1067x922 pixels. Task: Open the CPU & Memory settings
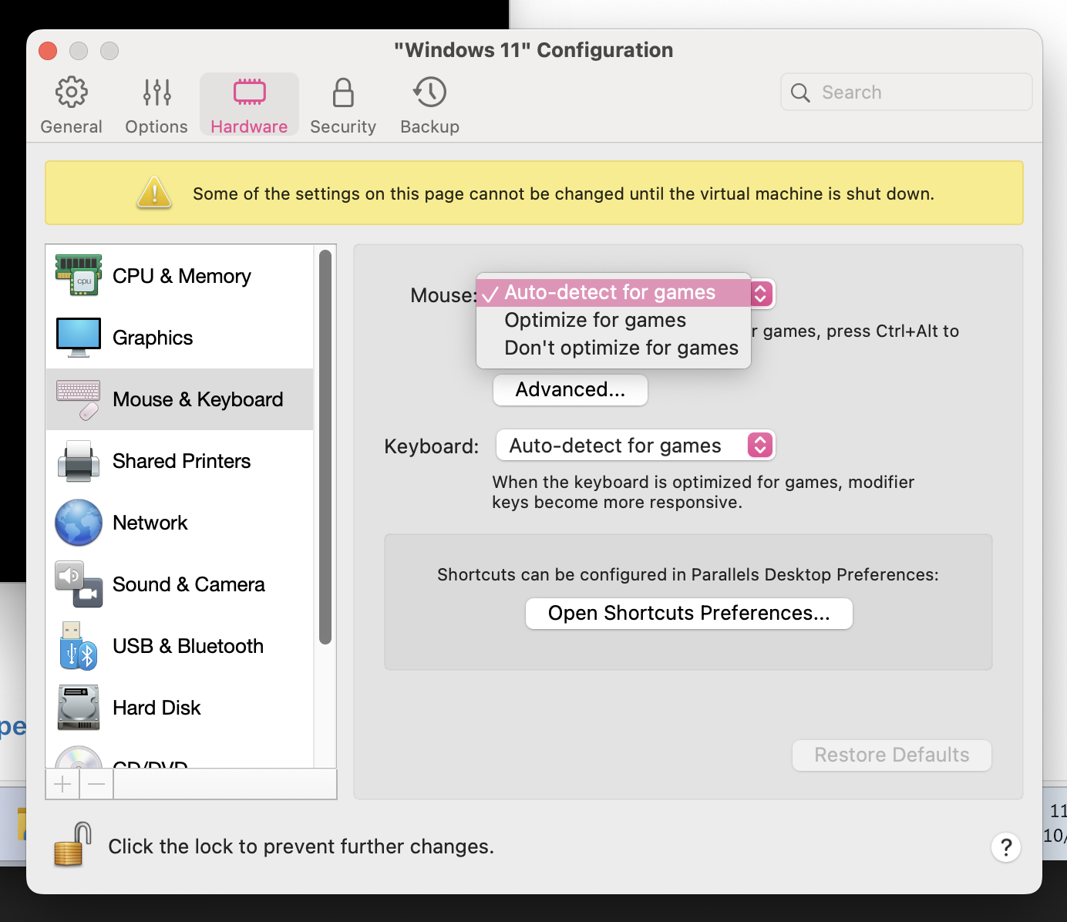181,276
